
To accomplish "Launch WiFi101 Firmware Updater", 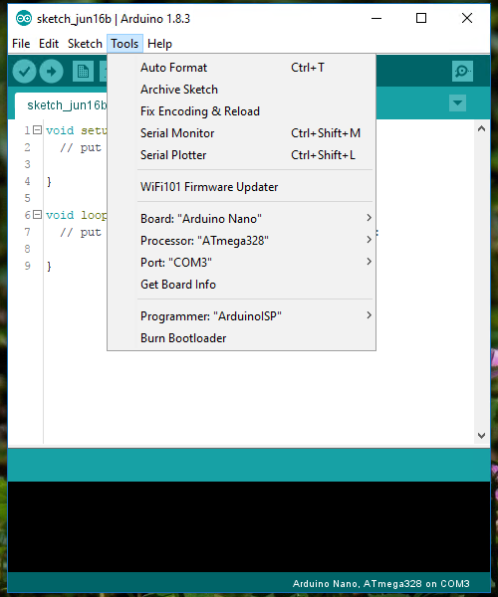I will pyautogui.click(x=241, y=187).
